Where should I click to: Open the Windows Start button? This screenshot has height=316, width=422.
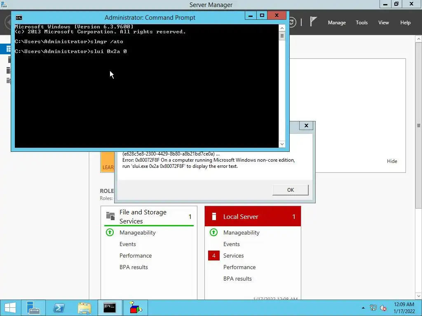pos(10,308)
